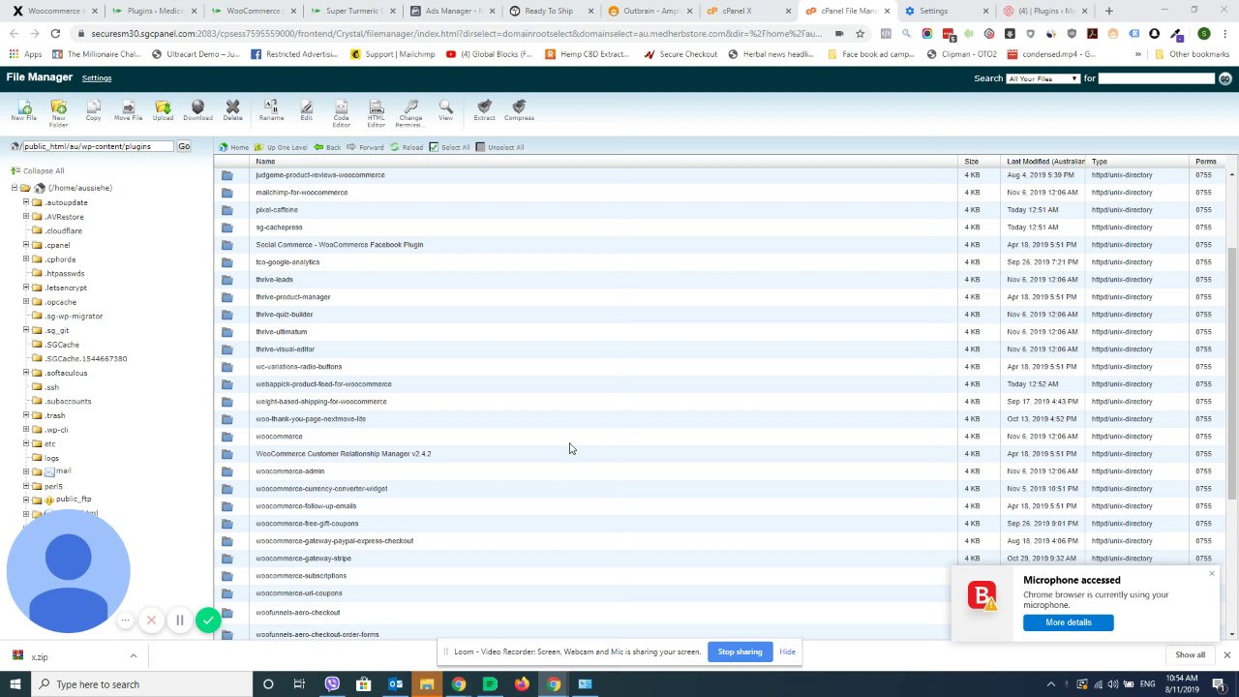Image resolution: width=1239 pixels, height=697 pixels.
Task: Go to Home in file navigation bar
Action: tap(233, 147)
